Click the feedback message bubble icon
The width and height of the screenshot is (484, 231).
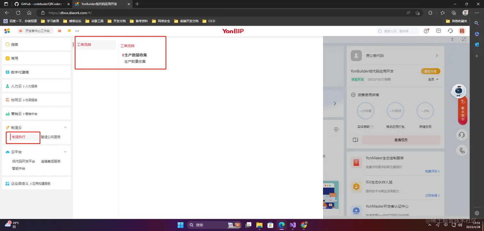438,31
